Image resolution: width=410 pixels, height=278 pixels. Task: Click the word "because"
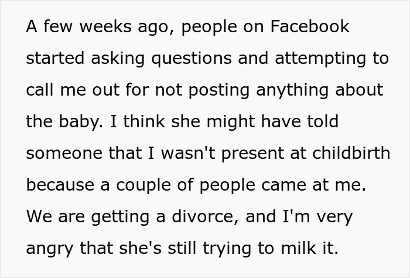(59, 185)
